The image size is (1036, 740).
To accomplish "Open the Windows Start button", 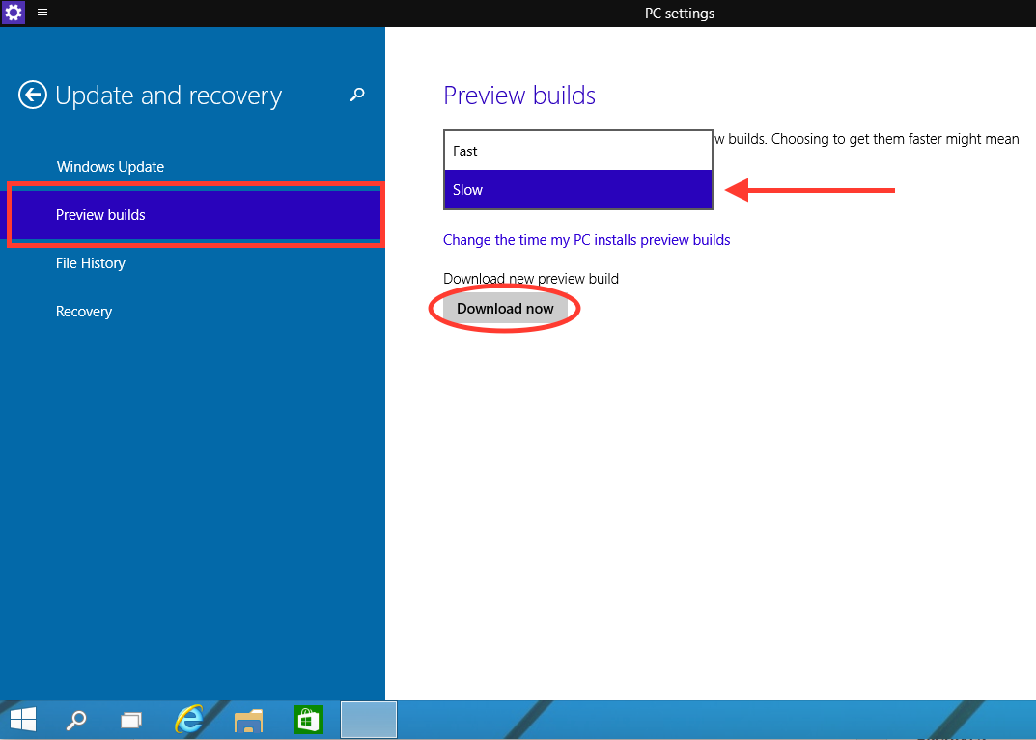I will click(23, 720).
